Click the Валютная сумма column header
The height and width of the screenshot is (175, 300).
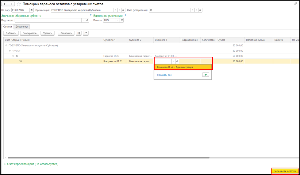click(x=259, y=40)
